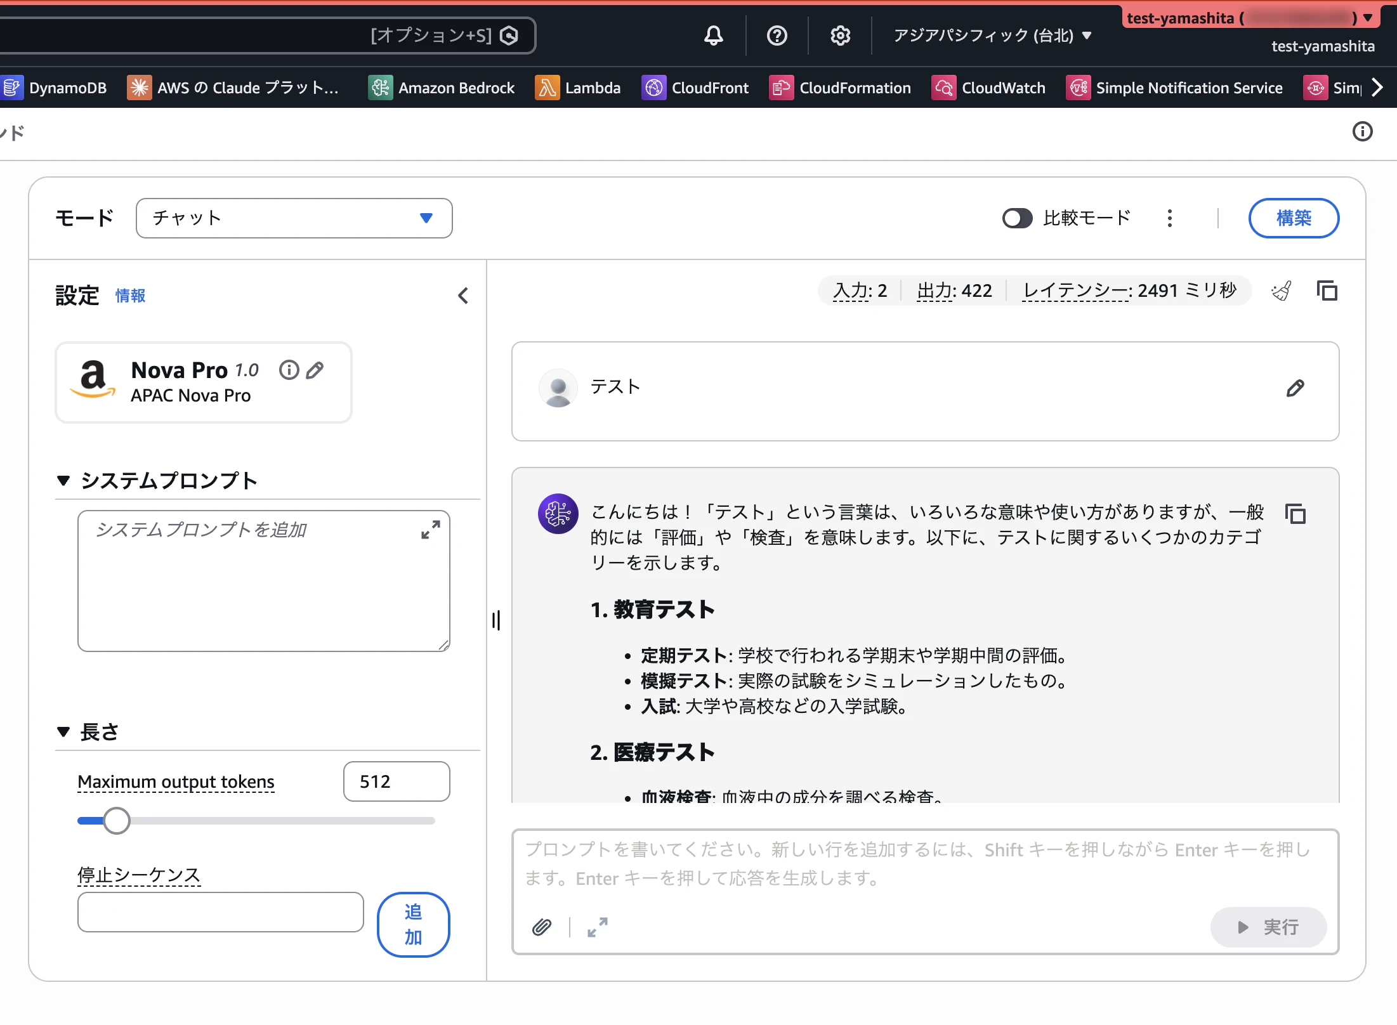Open AWS の Claude プラットフォーム shortcut
The image size is (1397, 1025).
pyautogui.click(x=233, y=88)
